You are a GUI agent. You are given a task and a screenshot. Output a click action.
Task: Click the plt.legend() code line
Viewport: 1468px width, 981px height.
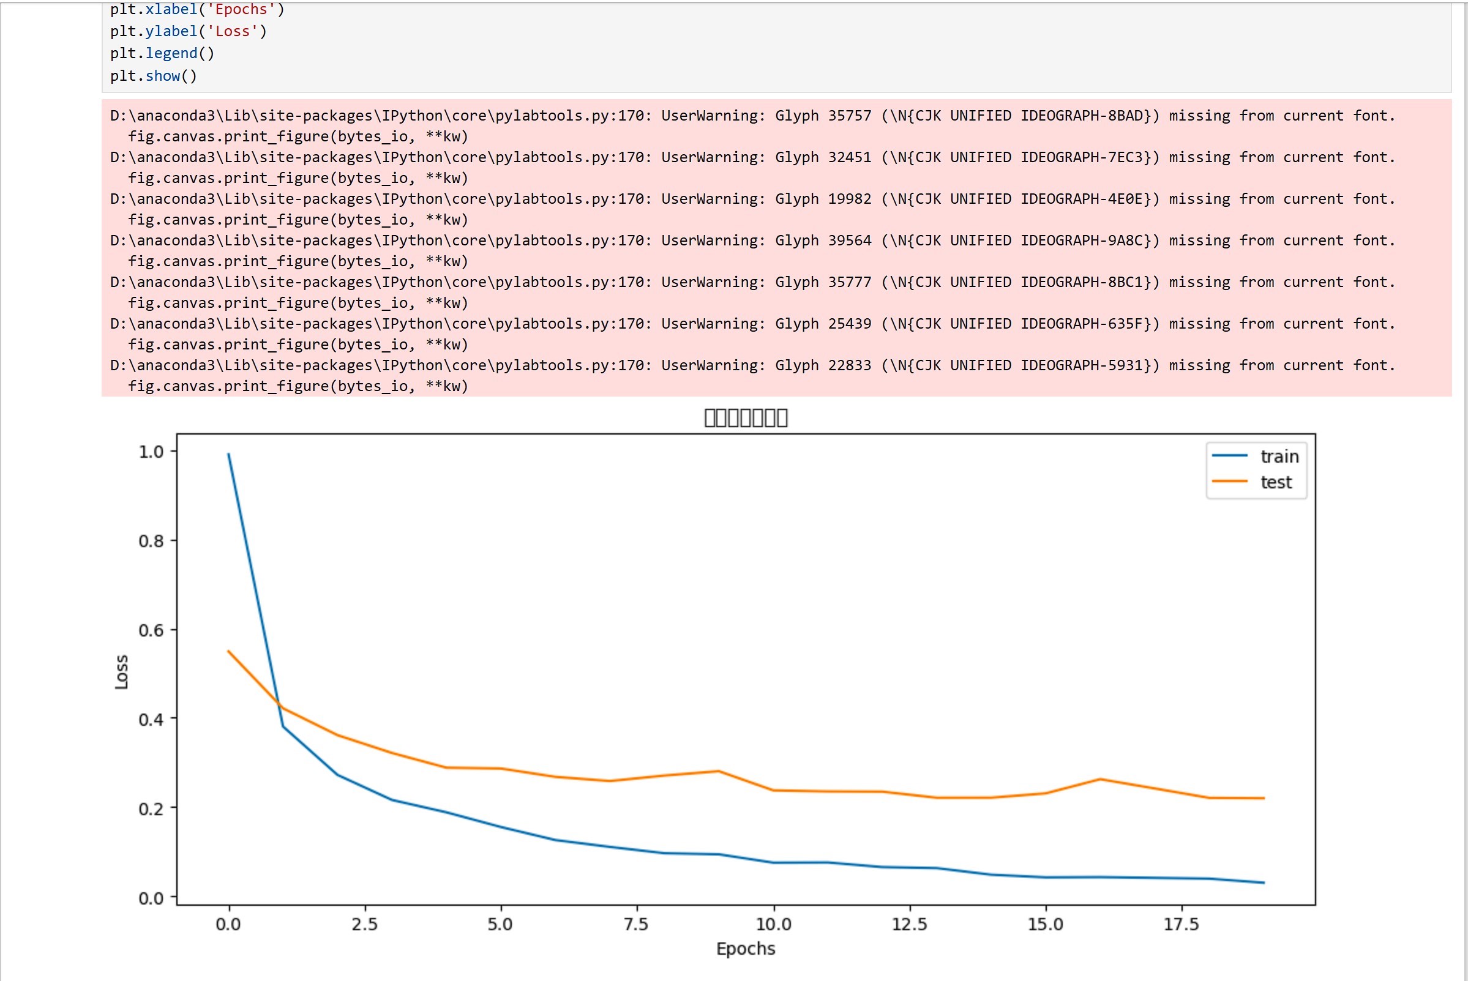point(162,53)
